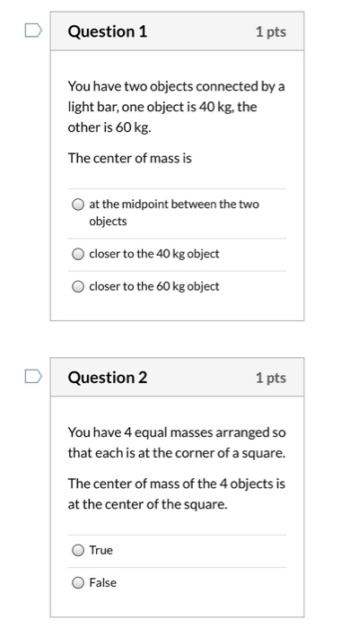This screenshot has height=628, width=350.
Task: Click the 'two objects connected by a light bar' paragraph
Action: pyautogui.click(x=176, y=107)
